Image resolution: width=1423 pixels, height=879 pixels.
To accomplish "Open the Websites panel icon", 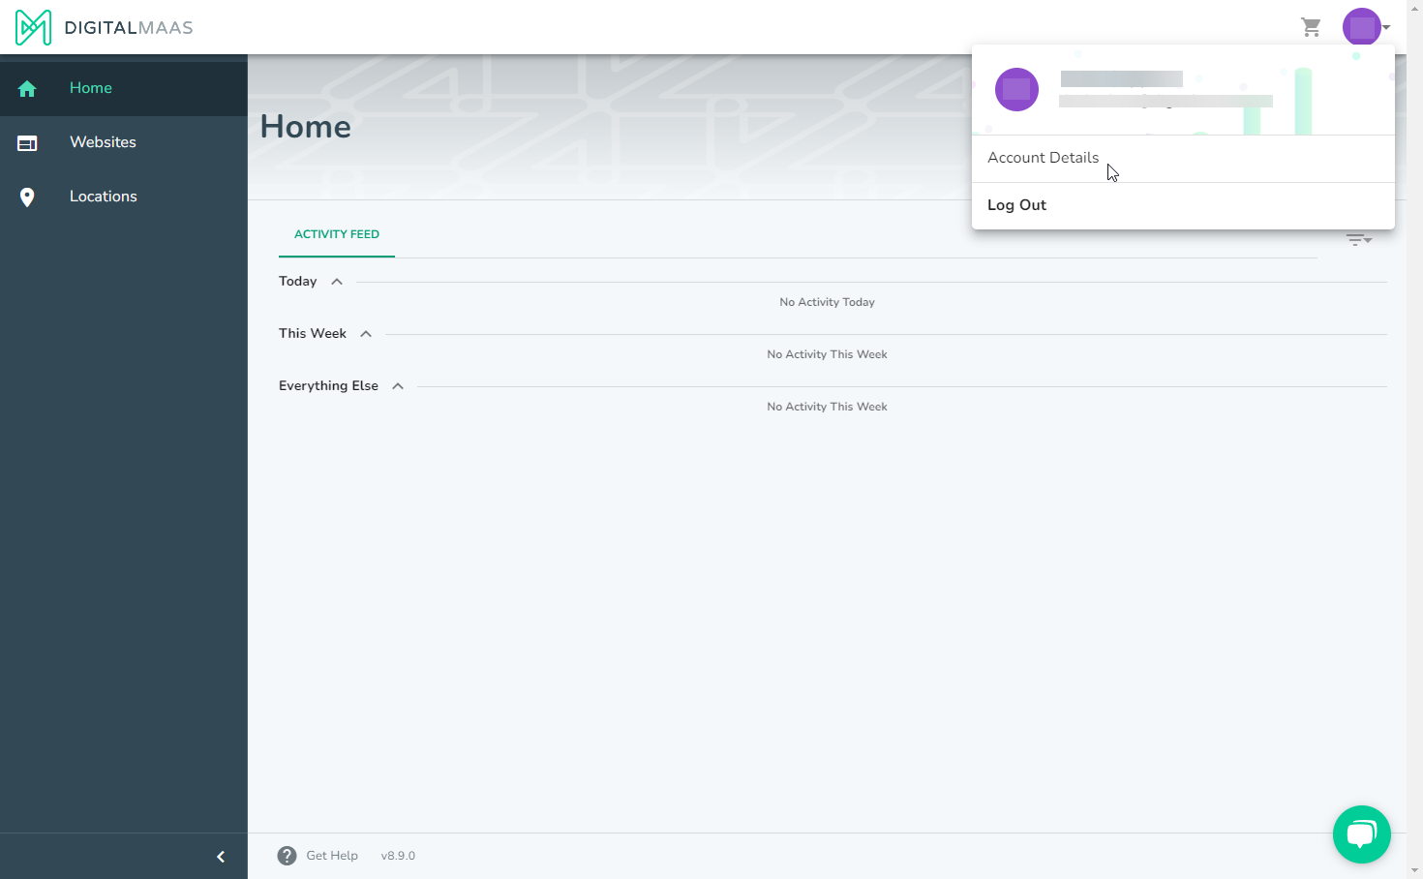I will (26, 142).
